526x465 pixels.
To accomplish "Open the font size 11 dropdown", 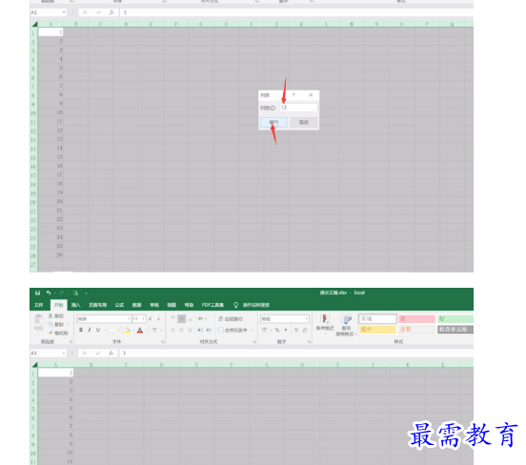I will 143,318.
